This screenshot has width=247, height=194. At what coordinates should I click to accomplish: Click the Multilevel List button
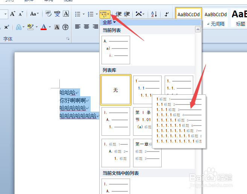tap(105, 14)
